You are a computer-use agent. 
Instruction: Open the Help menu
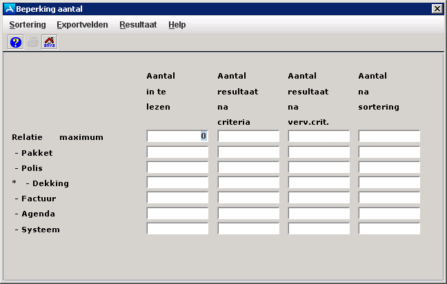(x=177, y=25)
